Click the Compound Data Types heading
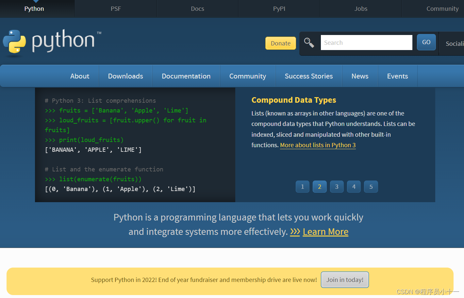Image resolution: width=464 pixels, height=298 pixels. [x=294, y=100]
